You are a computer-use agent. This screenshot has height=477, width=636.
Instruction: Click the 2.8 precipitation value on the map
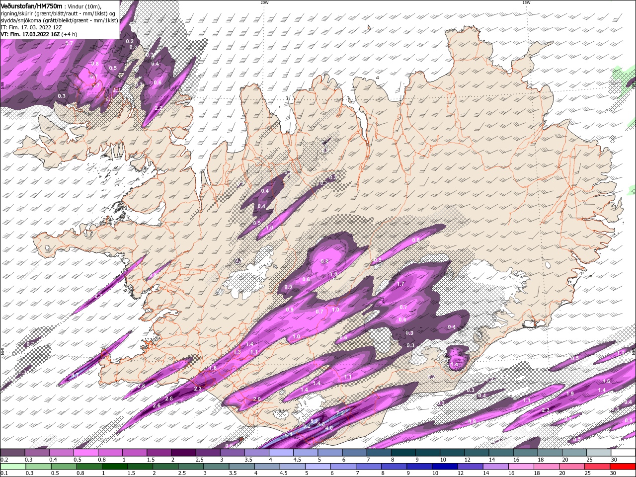(141, 386)
